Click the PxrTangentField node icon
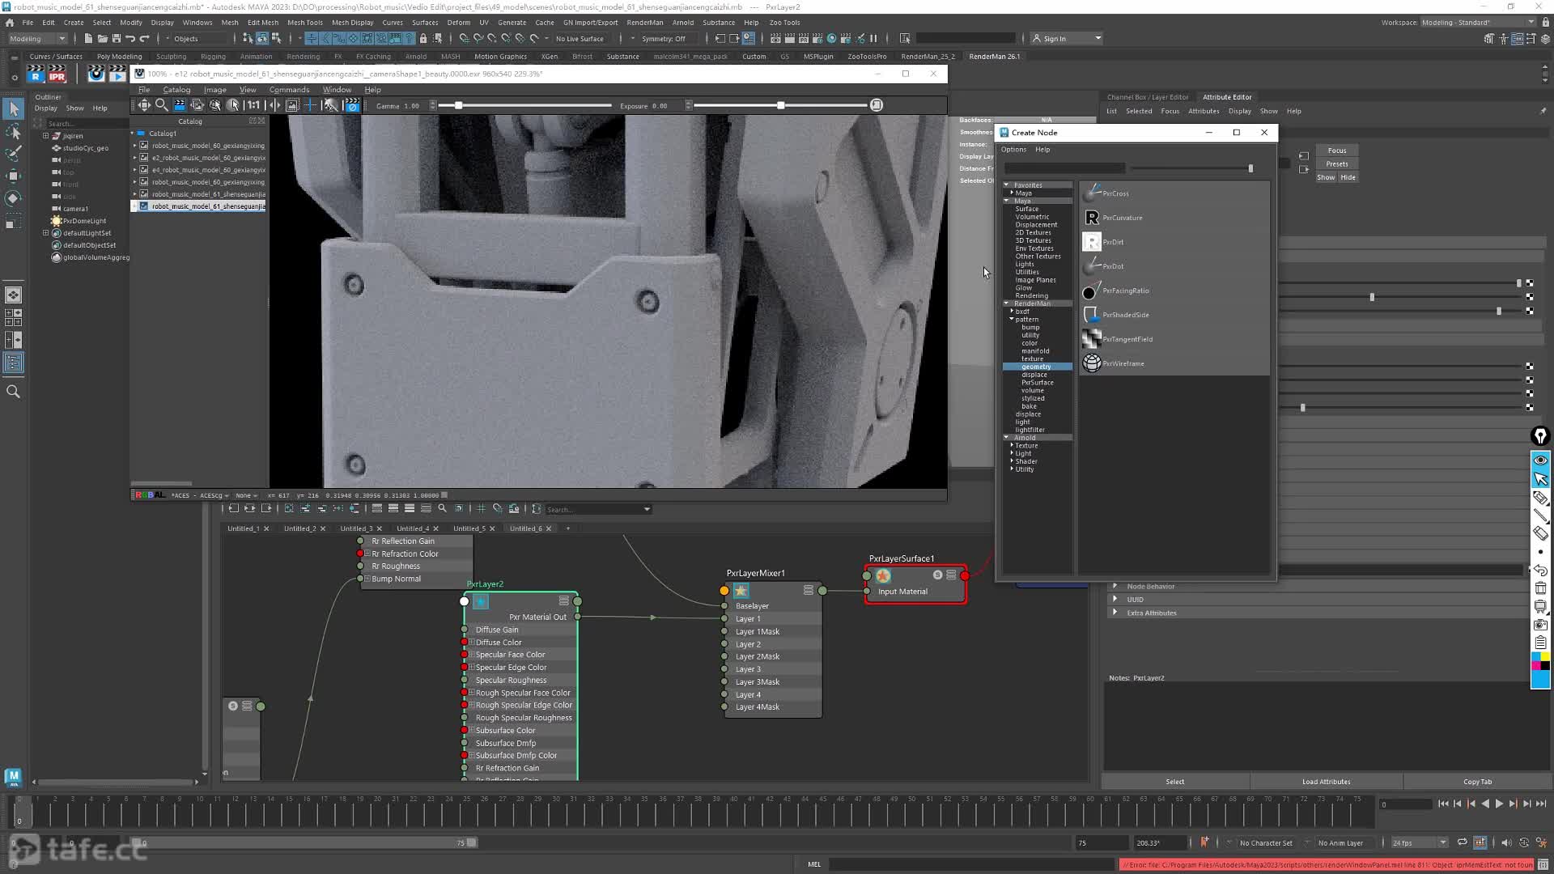 pos(1092,338)
